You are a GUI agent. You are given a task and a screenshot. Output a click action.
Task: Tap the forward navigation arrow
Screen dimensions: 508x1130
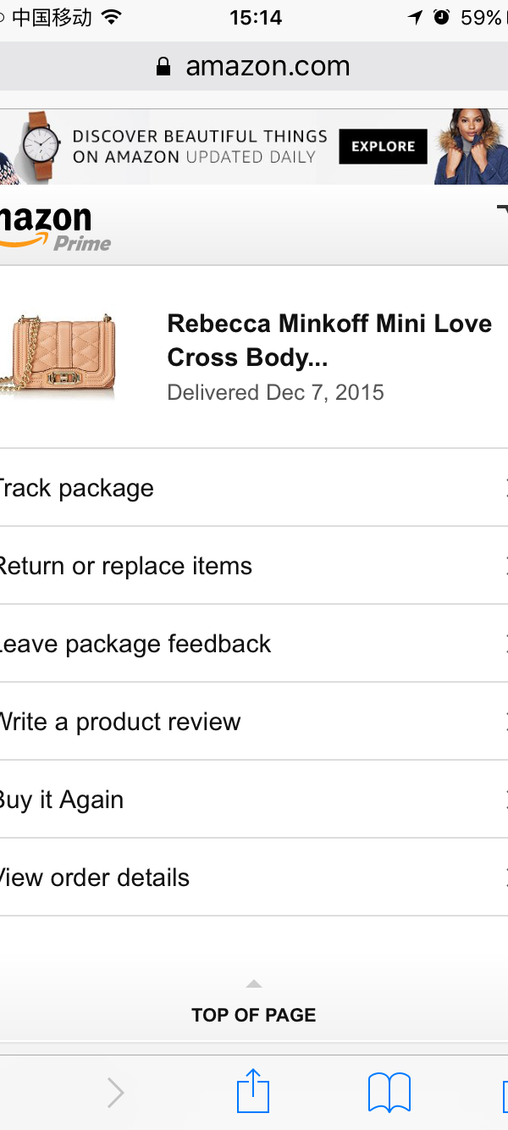(116, 1093)
